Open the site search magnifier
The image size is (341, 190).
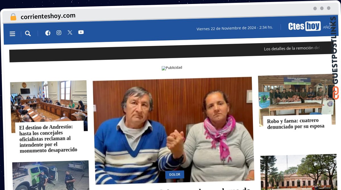[28, 33]
